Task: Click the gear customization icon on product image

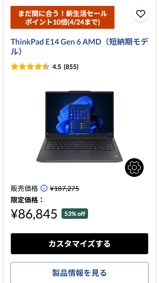Action: point(134,167)
